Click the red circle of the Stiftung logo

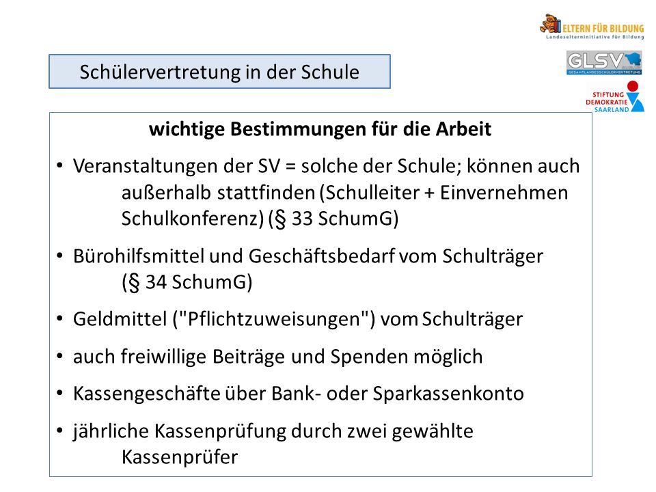coord(633,86)
